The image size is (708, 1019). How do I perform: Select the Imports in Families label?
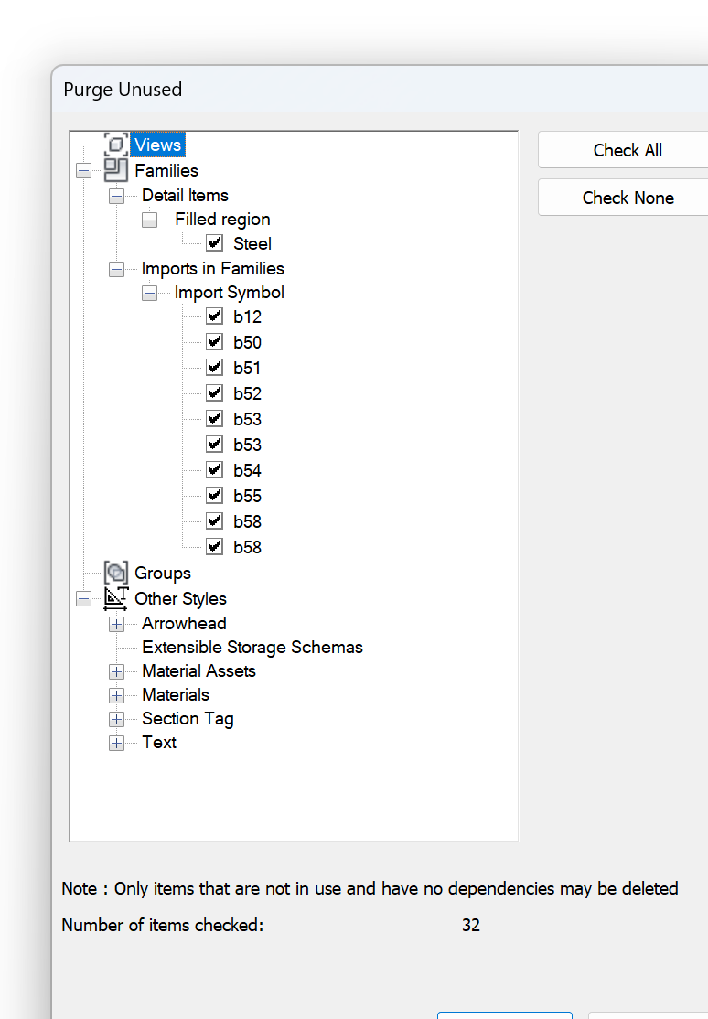tap(212, 268)
